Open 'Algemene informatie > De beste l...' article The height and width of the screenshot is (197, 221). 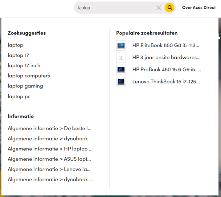click(50, 129)
